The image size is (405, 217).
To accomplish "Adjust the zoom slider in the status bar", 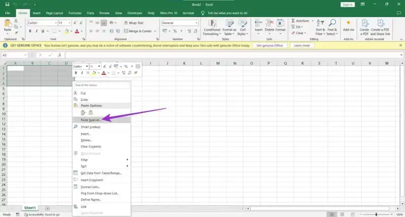I will pyautogui.click(x=376, y=214).
